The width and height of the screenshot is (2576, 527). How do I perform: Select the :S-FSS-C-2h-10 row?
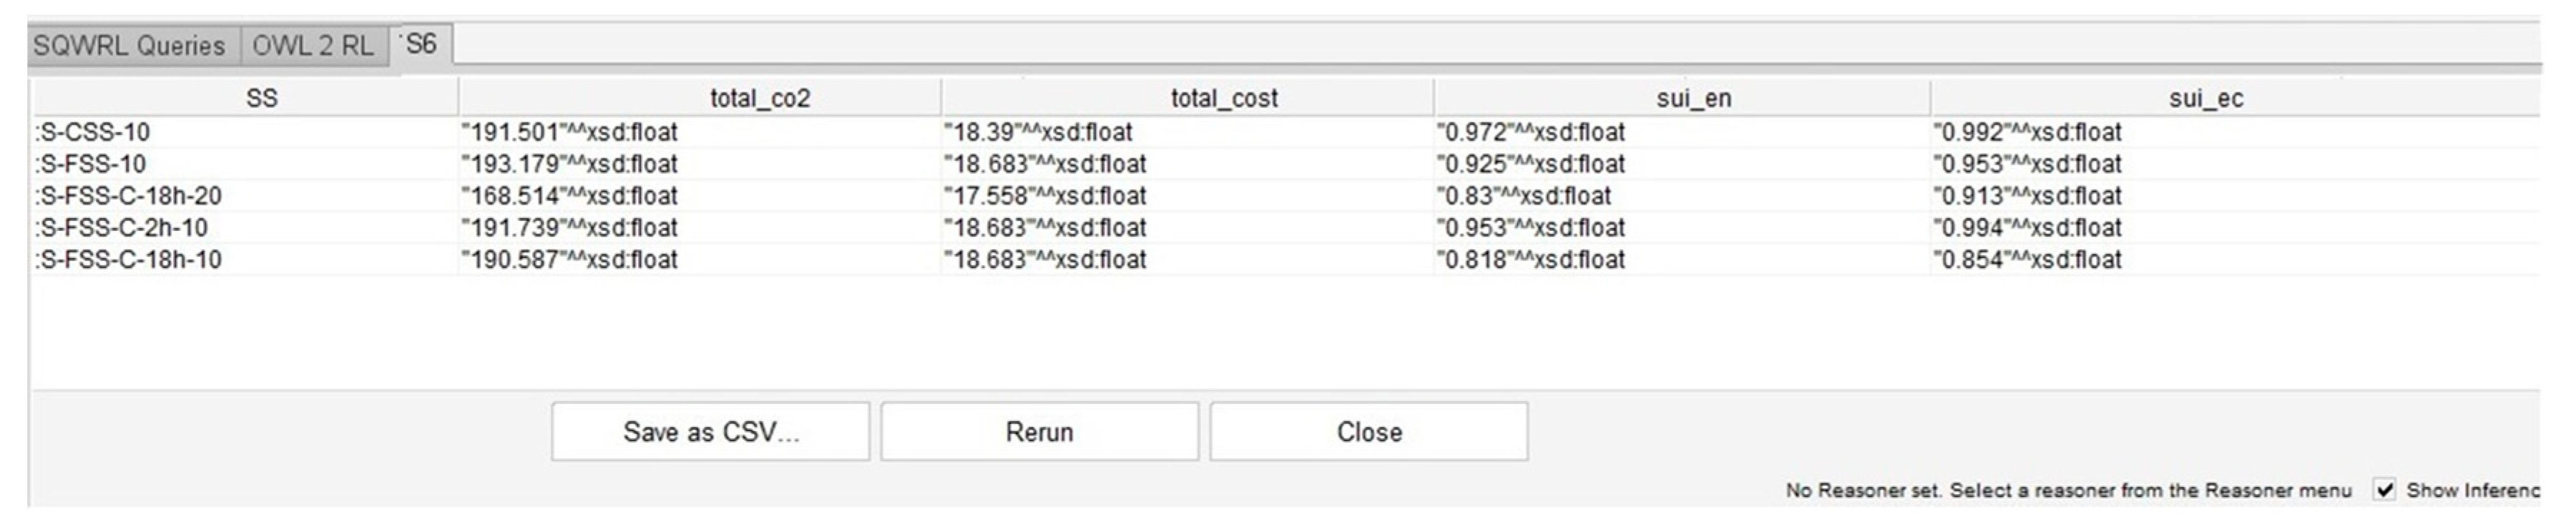tap(122, 228)
